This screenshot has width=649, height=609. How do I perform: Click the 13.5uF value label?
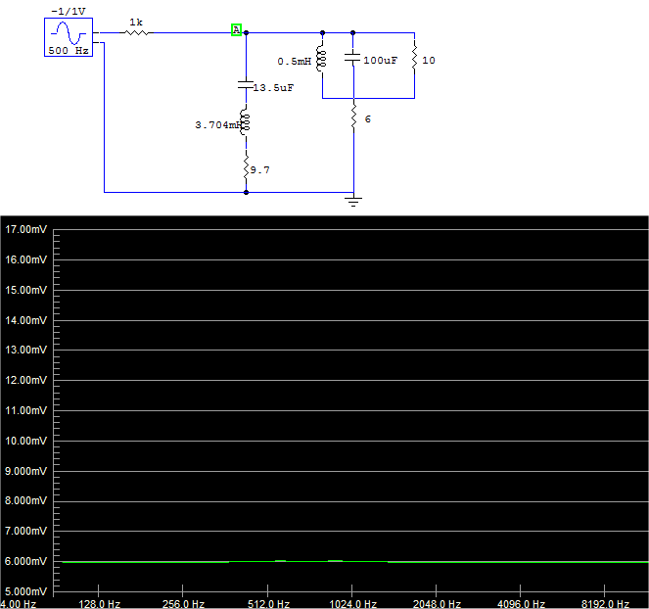[x=273, y=88]
